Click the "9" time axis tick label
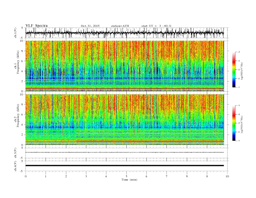Image resolution: width=256 pixels, height=198 pixels. click(x=207, y=176)
